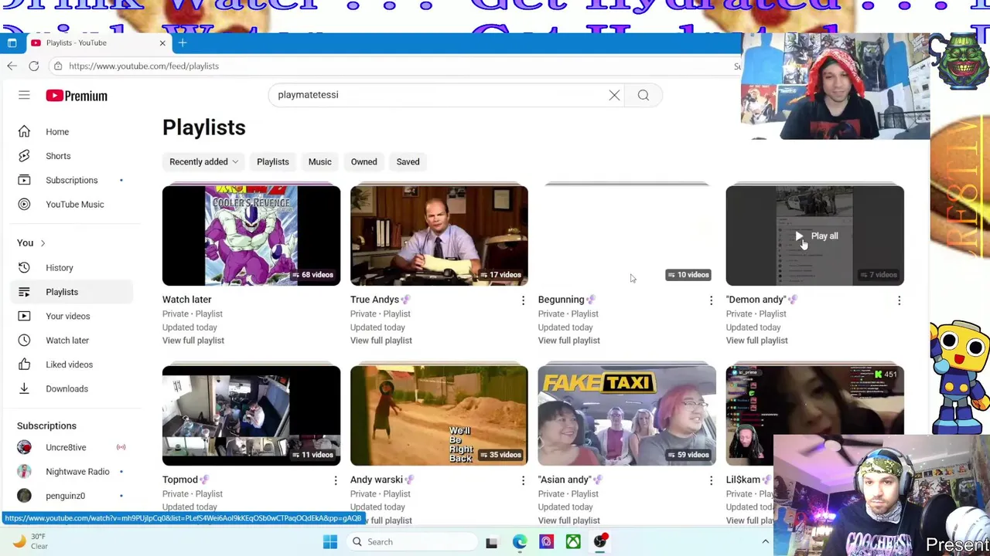Click the browser back arrow
The height and width of the screenshot is (556, 990).
pyautogui.click(x=12, y=66)
